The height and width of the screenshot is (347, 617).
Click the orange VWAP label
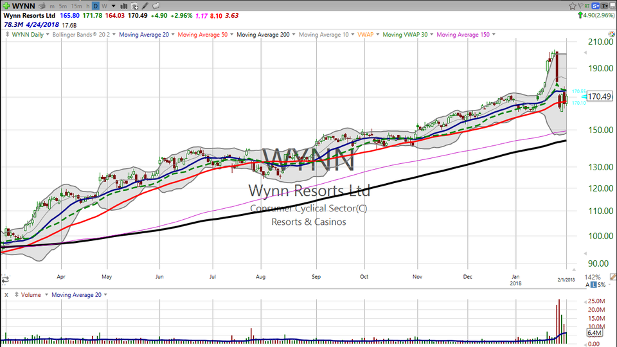click(366, 35)
